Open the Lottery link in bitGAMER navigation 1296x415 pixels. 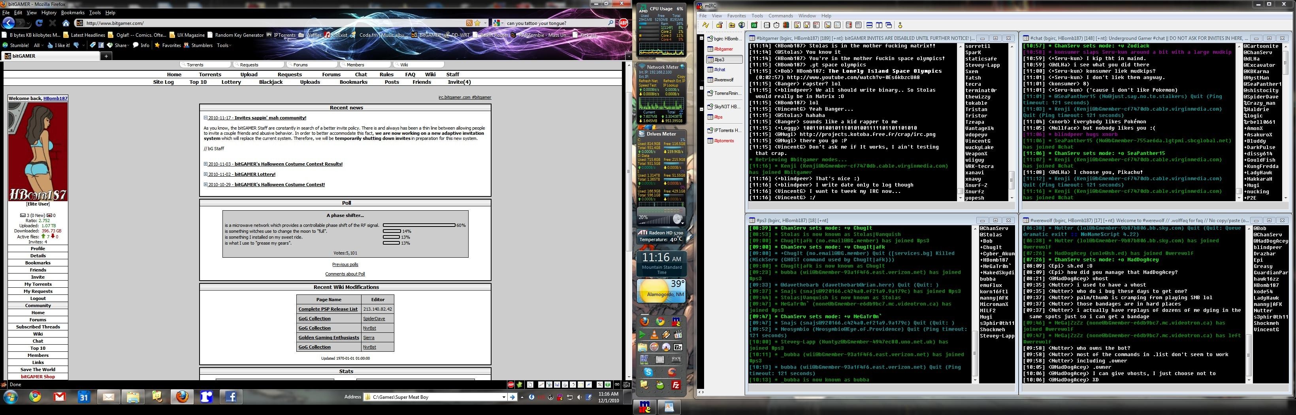(x=231, y=82)
